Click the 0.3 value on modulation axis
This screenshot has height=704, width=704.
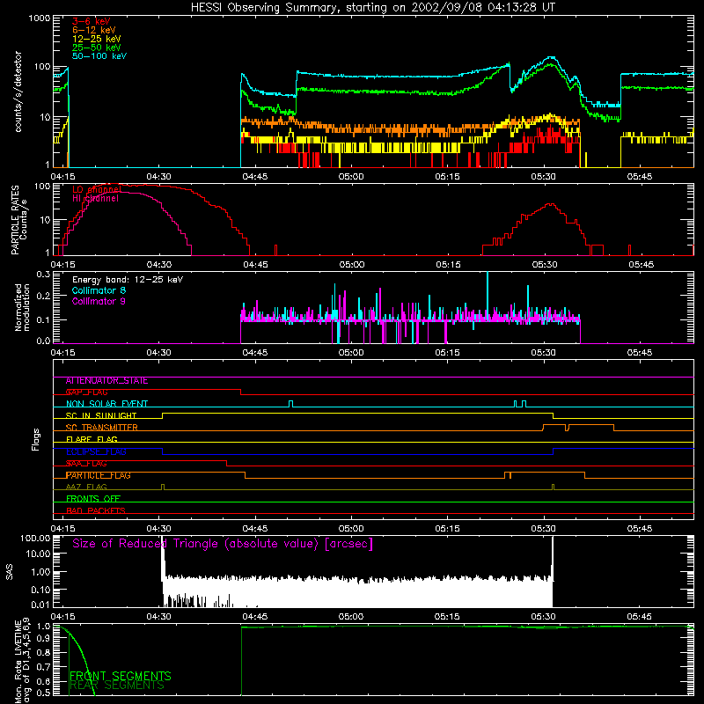point(43,274)
